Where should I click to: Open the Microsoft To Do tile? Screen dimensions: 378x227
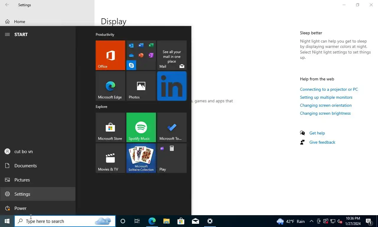coord(172,127)
